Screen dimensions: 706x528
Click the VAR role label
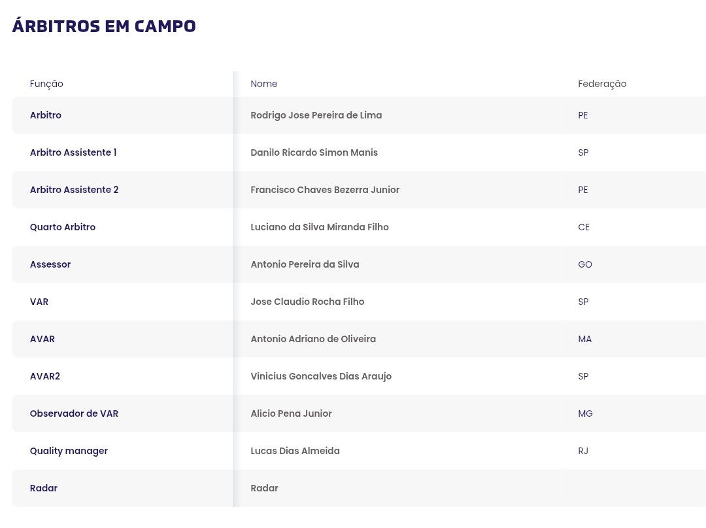39,302
